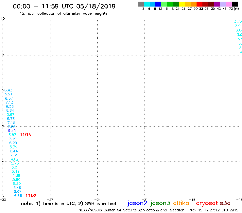The image size is (242, 213).
Task: Click the note about UTC and feet
Action: pyautogui.click(x=69, y=203)
